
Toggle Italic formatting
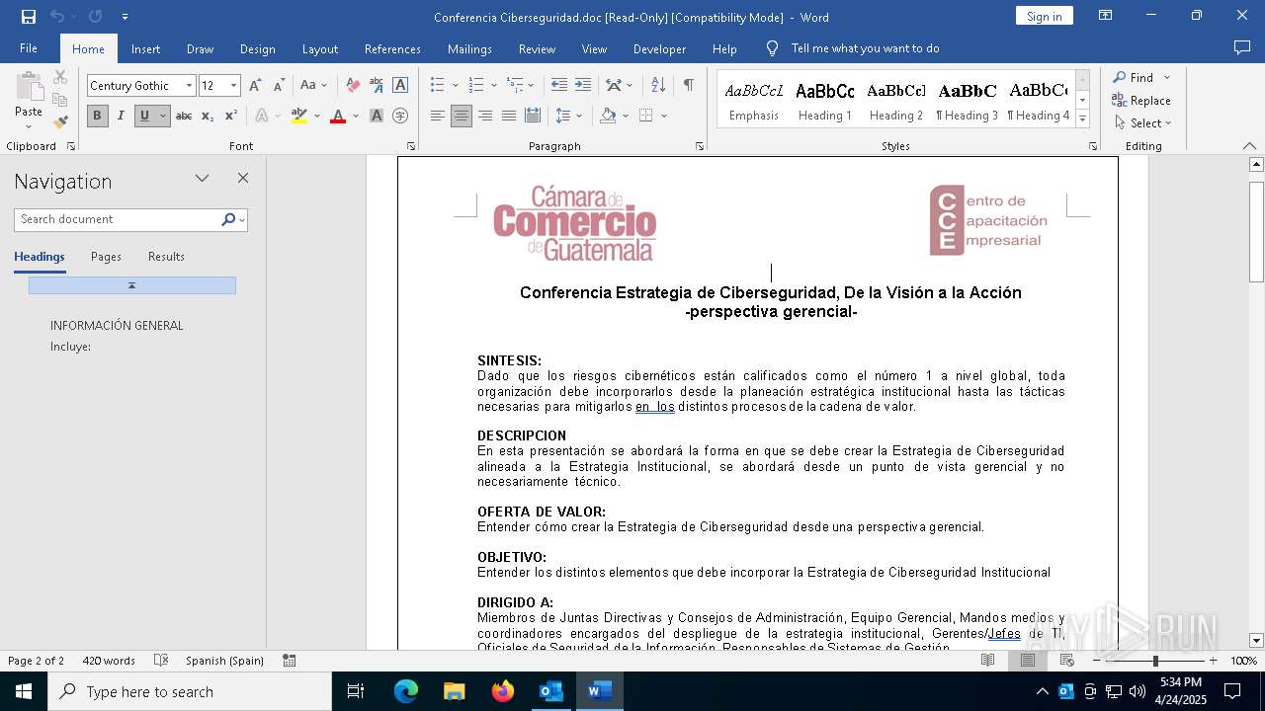click(121, 117)
